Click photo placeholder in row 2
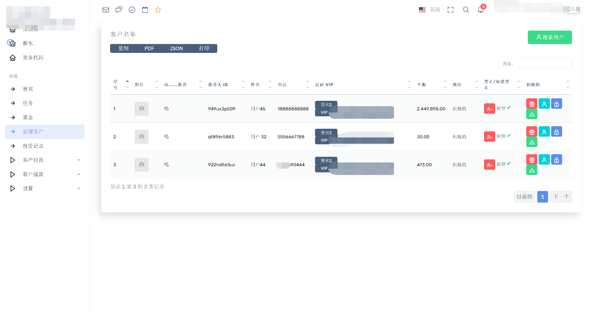 (141, 137)
